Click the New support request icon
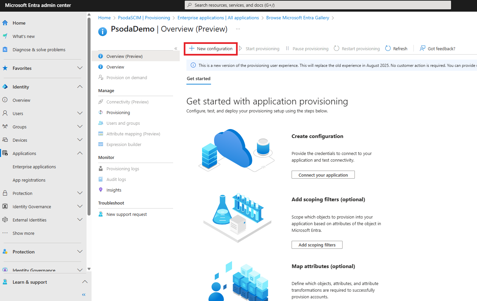The width and height of the screenshot is (477, 301). tap(101, 214)
